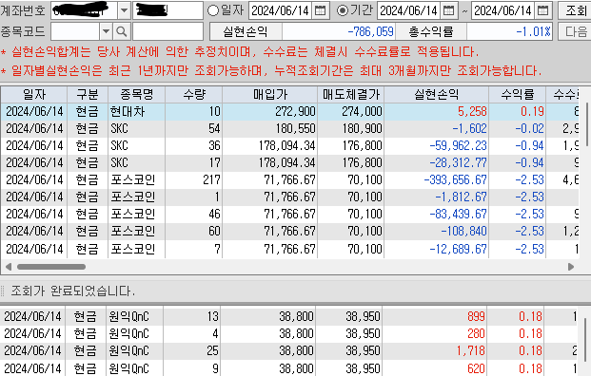Screen dimensions: 591x376
Task: Sort by the 매입가 column header
Action: (270, 94)
